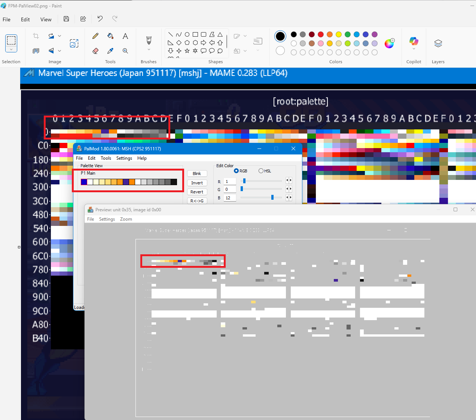The image size is (476, 420).
Task: Select the Color picker eyedropper
Action: [110, 50]
